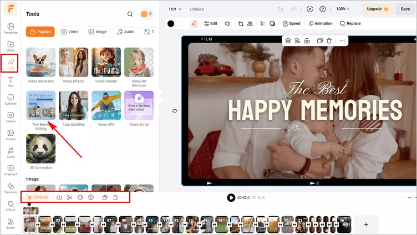417x235 pixels.
Task: Open the Video Generator tool
Action: coord(40,65)
